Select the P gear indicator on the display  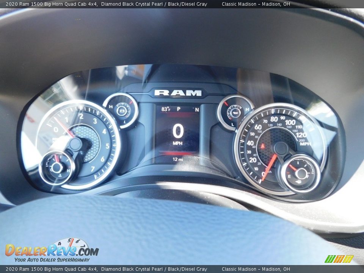pos(178,109)
